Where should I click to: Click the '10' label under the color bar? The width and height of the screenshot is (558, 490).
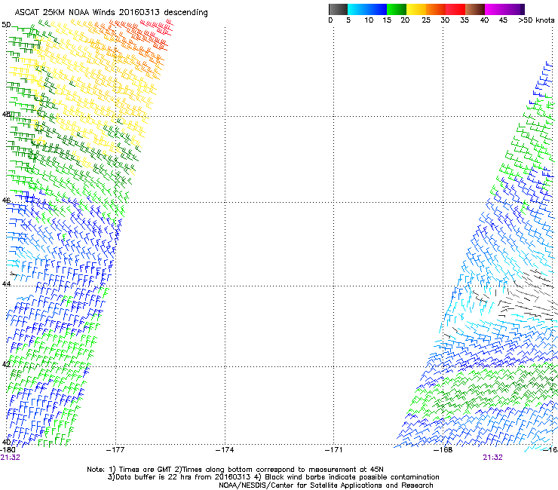[369, 20]
